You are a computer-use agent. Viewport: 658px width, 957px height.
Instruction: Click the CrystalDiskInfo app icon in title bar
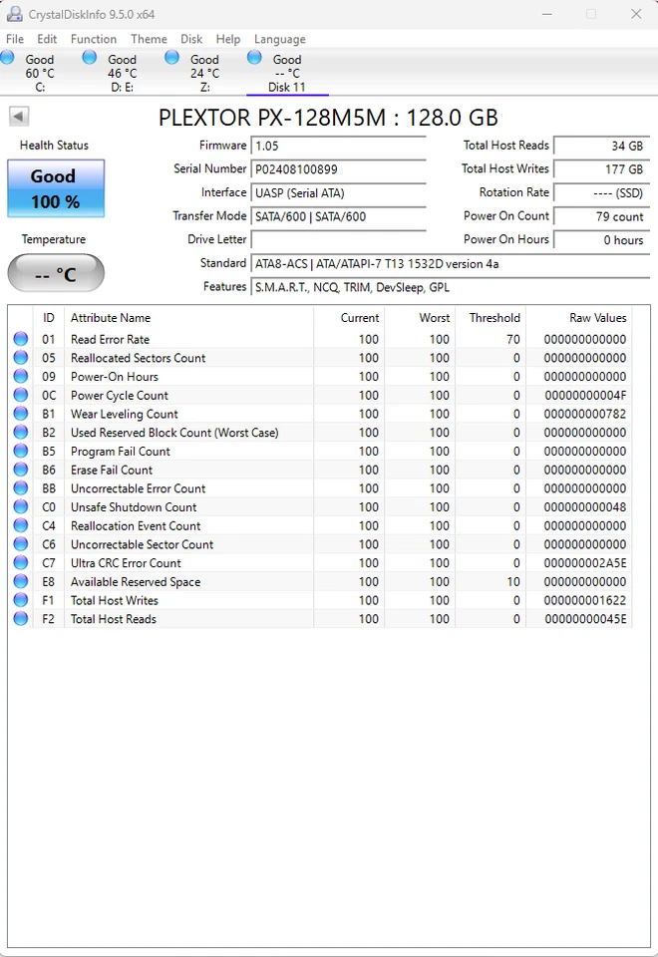(14, 13)
